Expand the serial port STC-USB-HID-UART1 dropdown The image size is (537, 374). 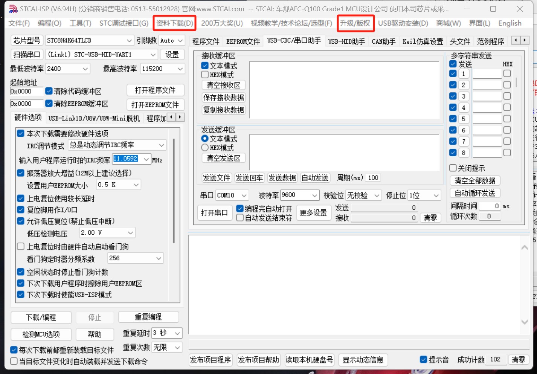click(x=153, y=55)
